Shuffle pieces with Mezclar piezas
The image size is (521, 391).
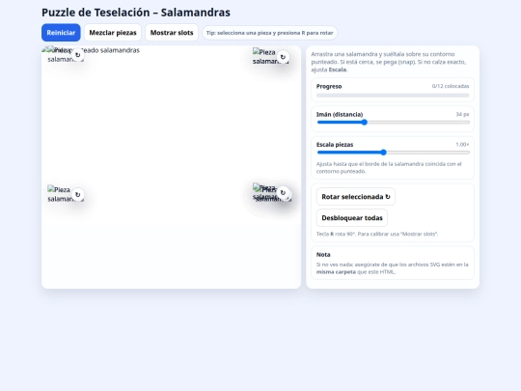pos(113,33)
